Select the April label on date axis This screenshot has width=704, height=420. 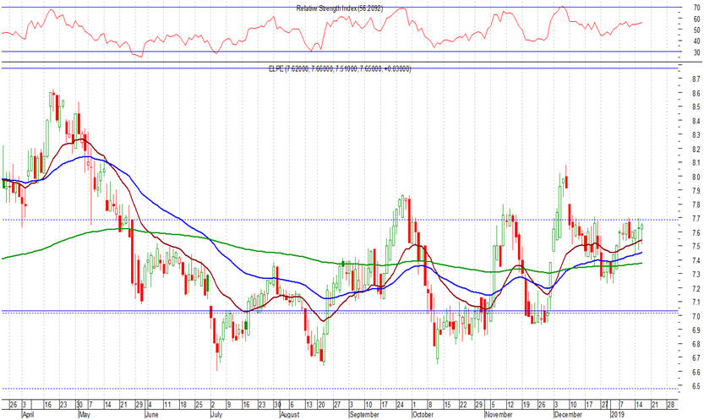[x=28, y=416]
